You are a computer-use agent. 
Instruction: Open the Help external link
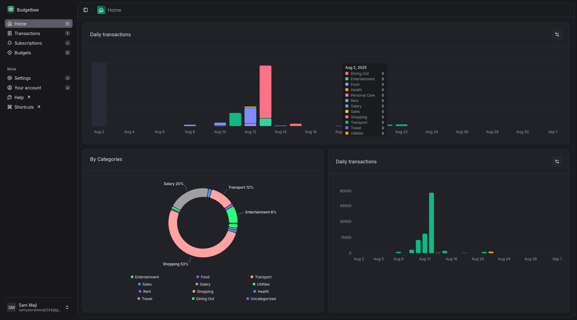(x=19, y=97)
